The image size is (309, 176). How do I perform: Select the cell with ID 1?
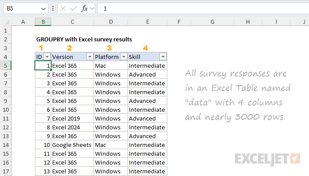coord(43,66)
